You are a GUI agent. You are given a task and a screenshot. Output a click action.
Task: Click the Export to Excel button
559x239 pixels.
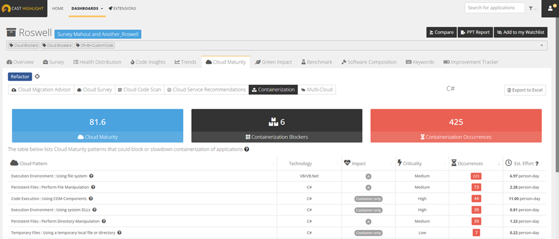coord(525,90)
